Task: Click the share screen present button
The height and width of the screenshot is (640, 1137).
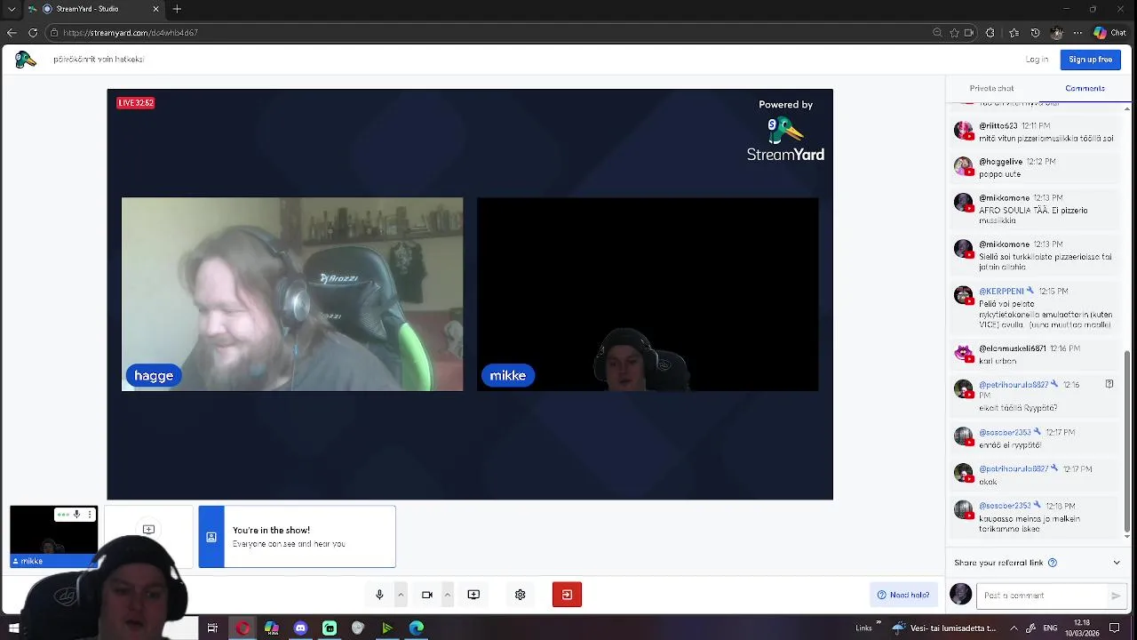Action: tap(473, 595)
